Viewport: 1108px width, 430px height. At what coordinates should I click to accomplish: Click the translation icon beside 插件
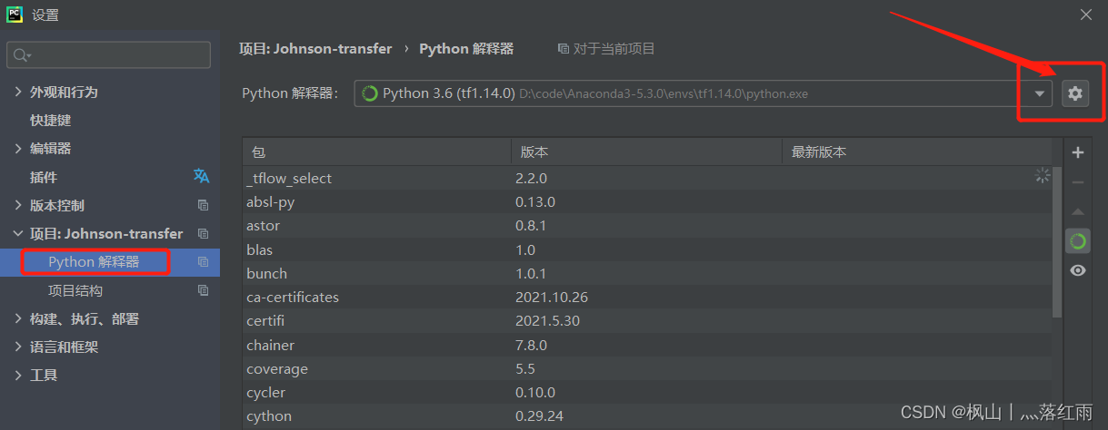pyautogui.click(x=201, y=176)
